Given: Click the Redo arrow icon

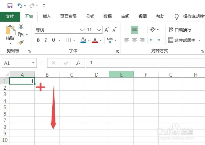Looking at the screenshot, I should pyautogui.click(x=32, y=5).
